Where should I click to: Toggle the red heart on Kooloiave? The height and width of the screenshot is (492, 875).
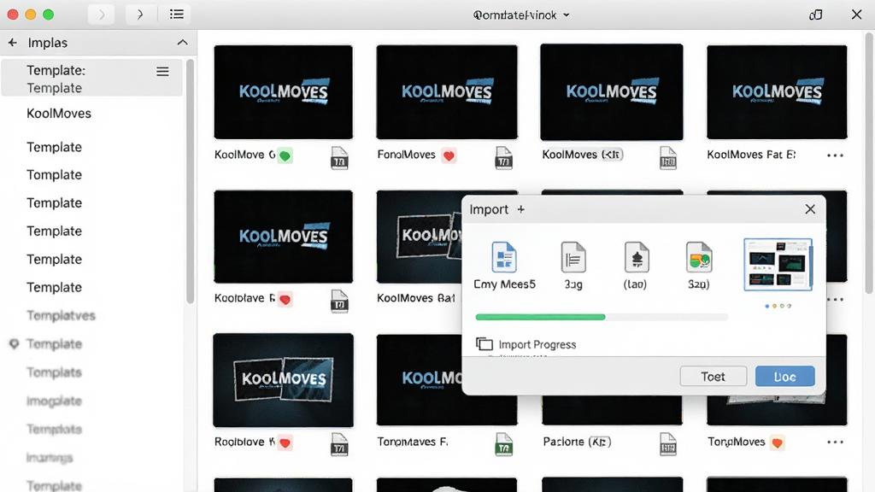click(x=285, y=300)
